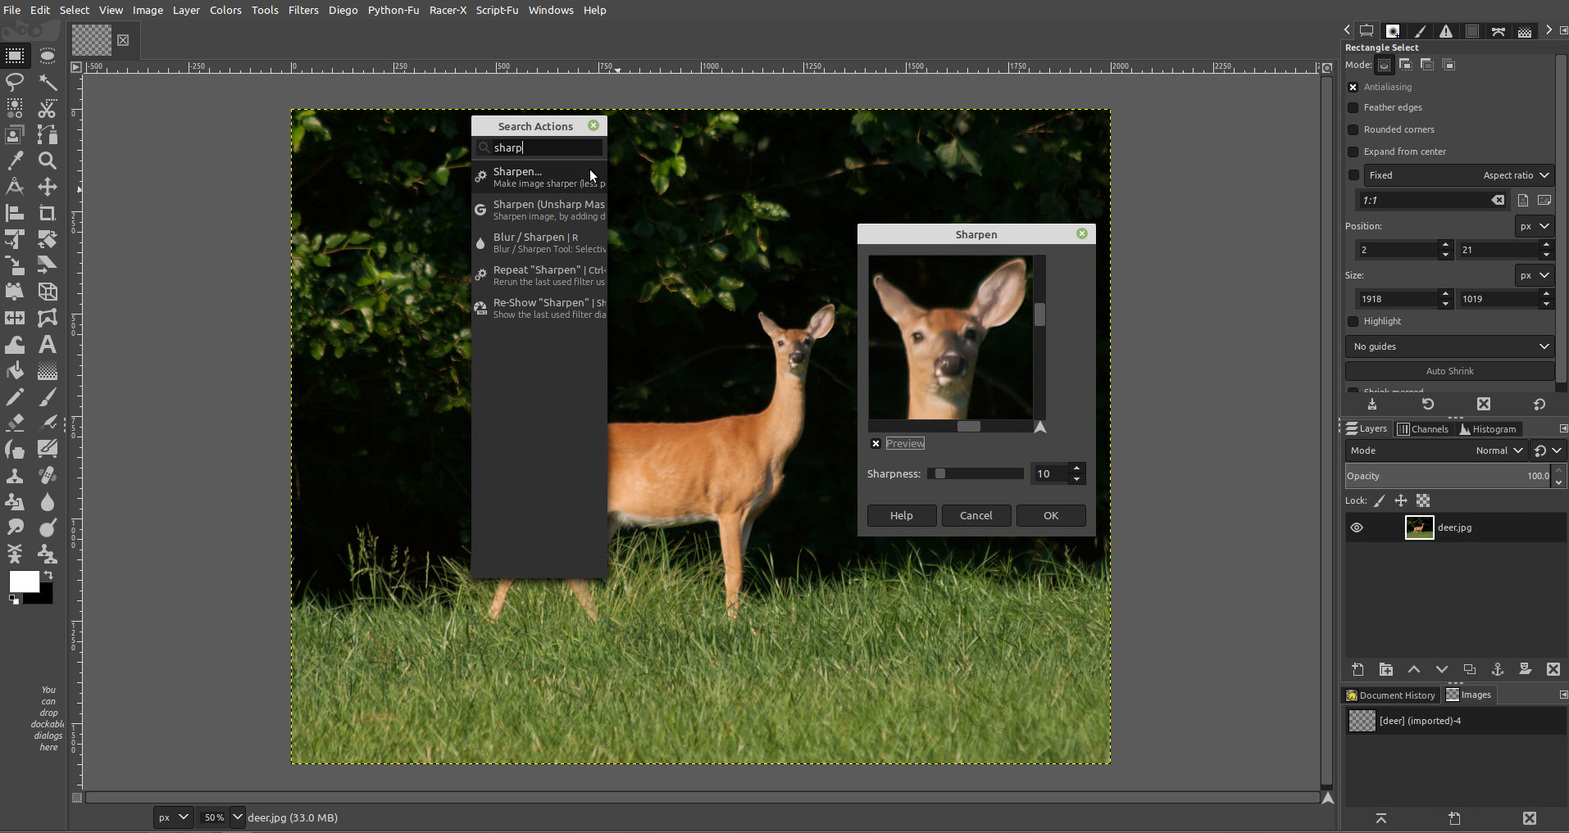Choose the Gradient tool
The width and height of the screenshot is (1569, 833).
[x=48, y=370]
